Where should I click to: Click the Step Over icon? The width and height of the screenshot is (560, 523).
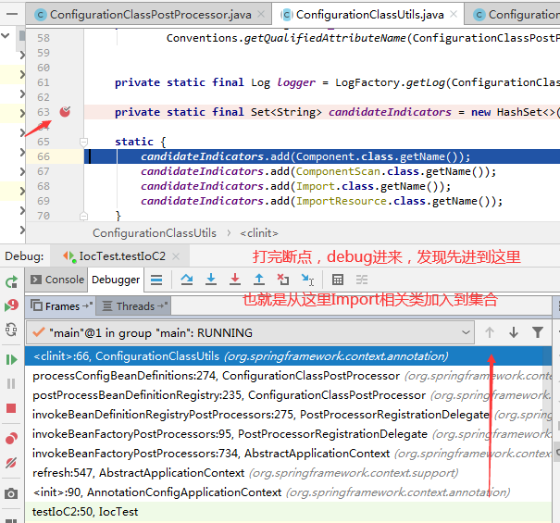click(x=186, y=280)
